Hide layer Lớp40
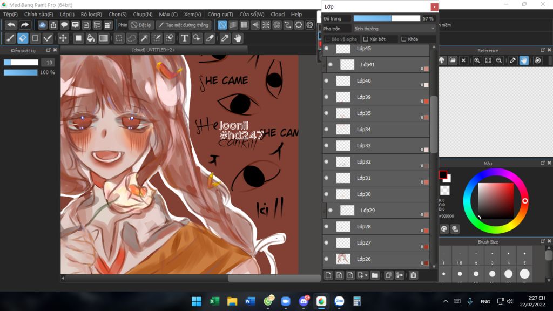553x311 pixels. pos(326,81)
